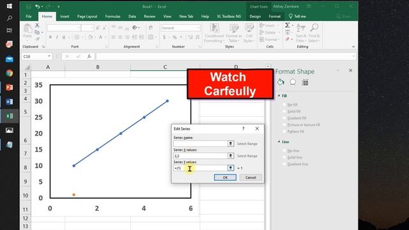Click the Series X values input field
409x230 pixels.
tap(200, 156)
